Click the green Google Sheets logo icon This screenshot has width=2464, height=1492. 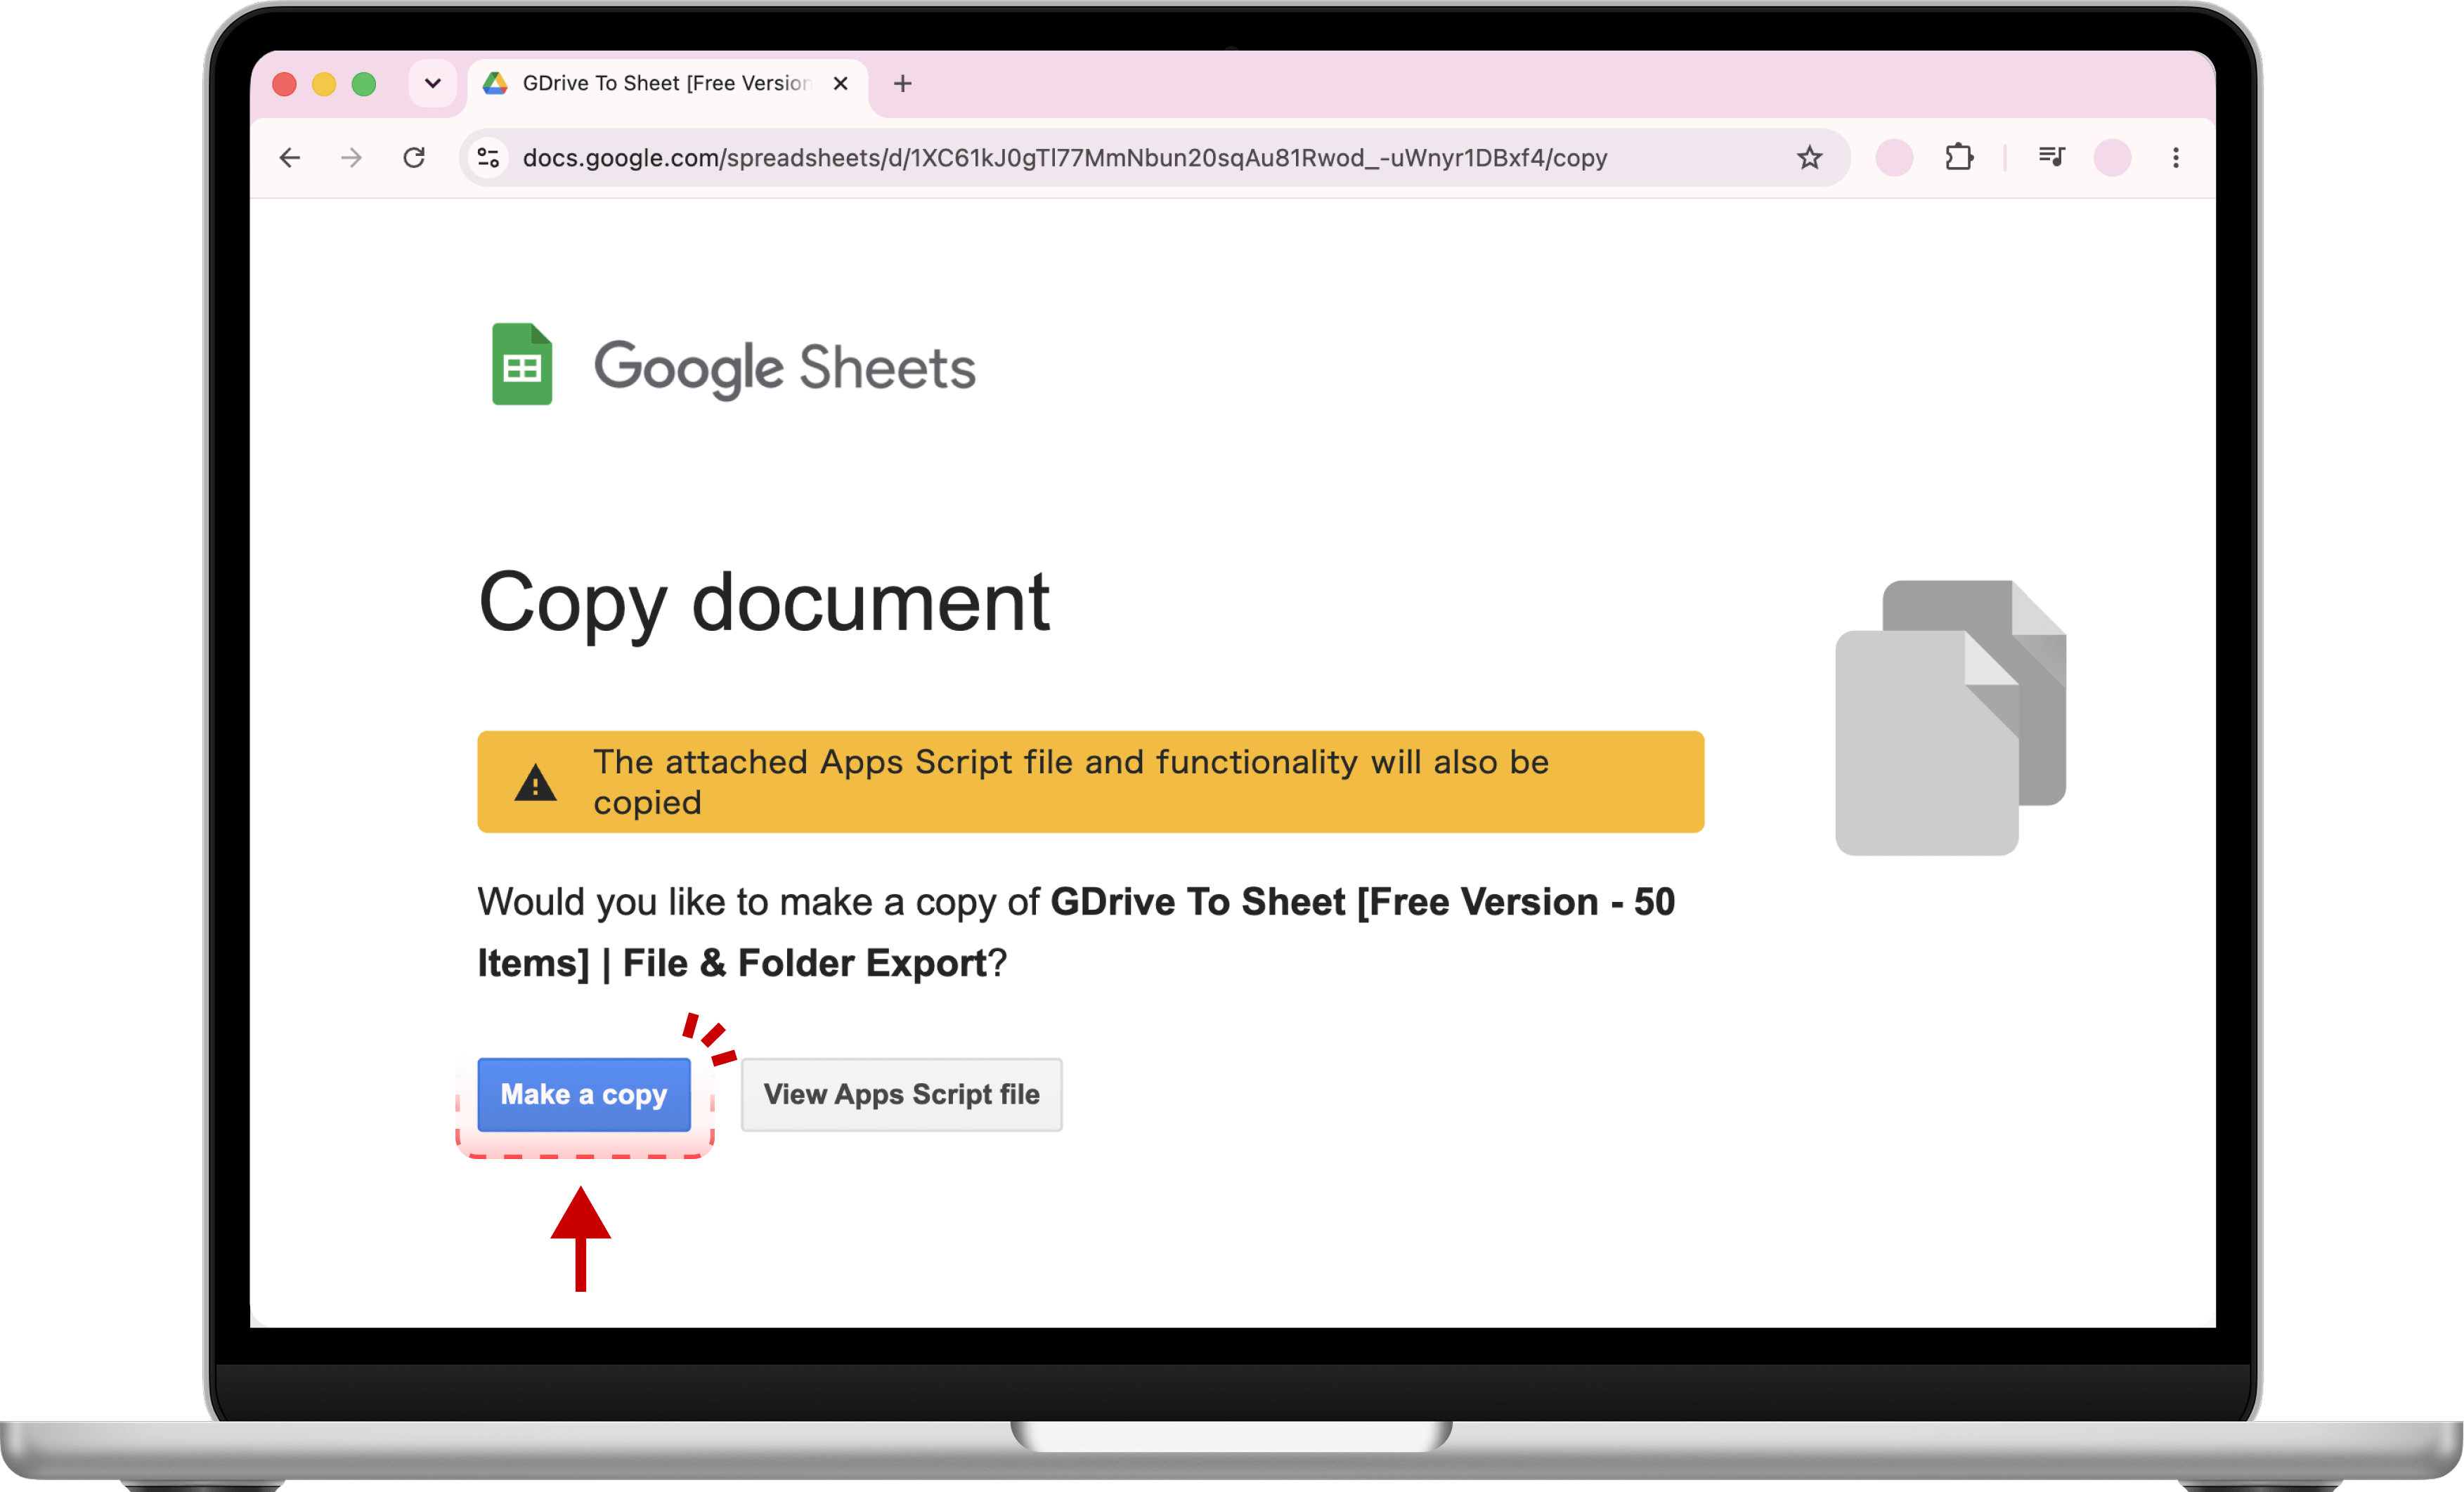522,365
